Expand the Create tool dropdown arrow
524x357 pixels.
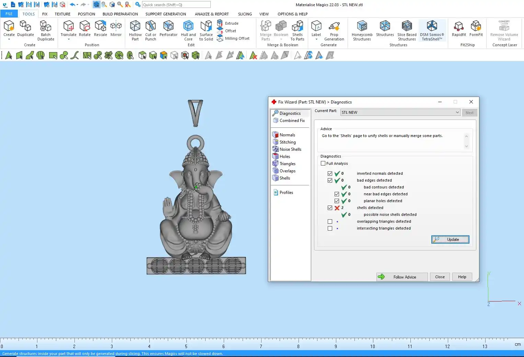point(9,39)
